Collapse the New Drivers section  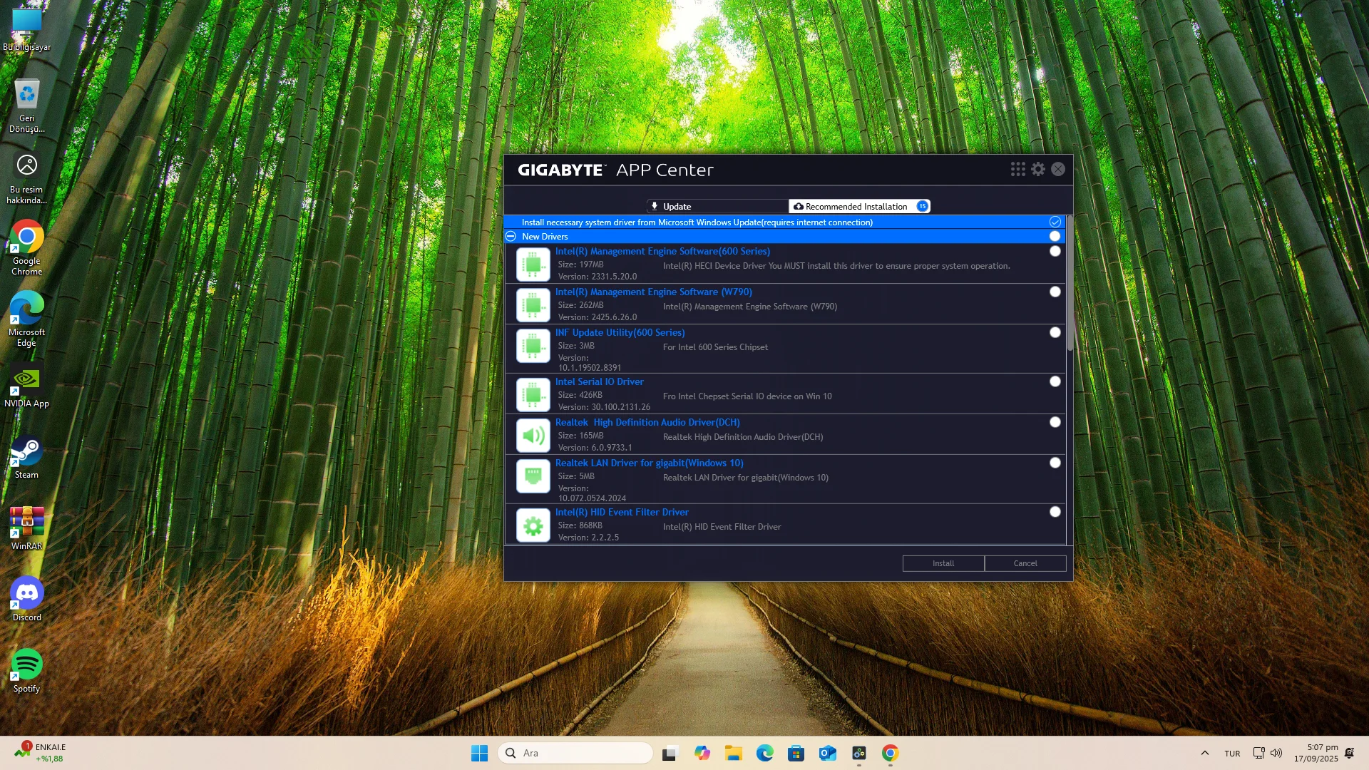511,236
